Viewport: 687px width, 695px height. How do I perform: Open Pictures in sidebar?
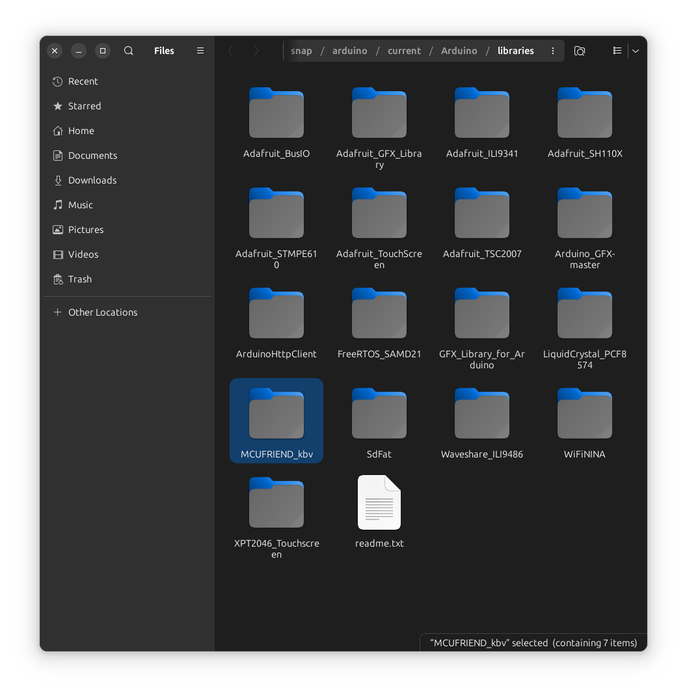(x=128, y=230)
